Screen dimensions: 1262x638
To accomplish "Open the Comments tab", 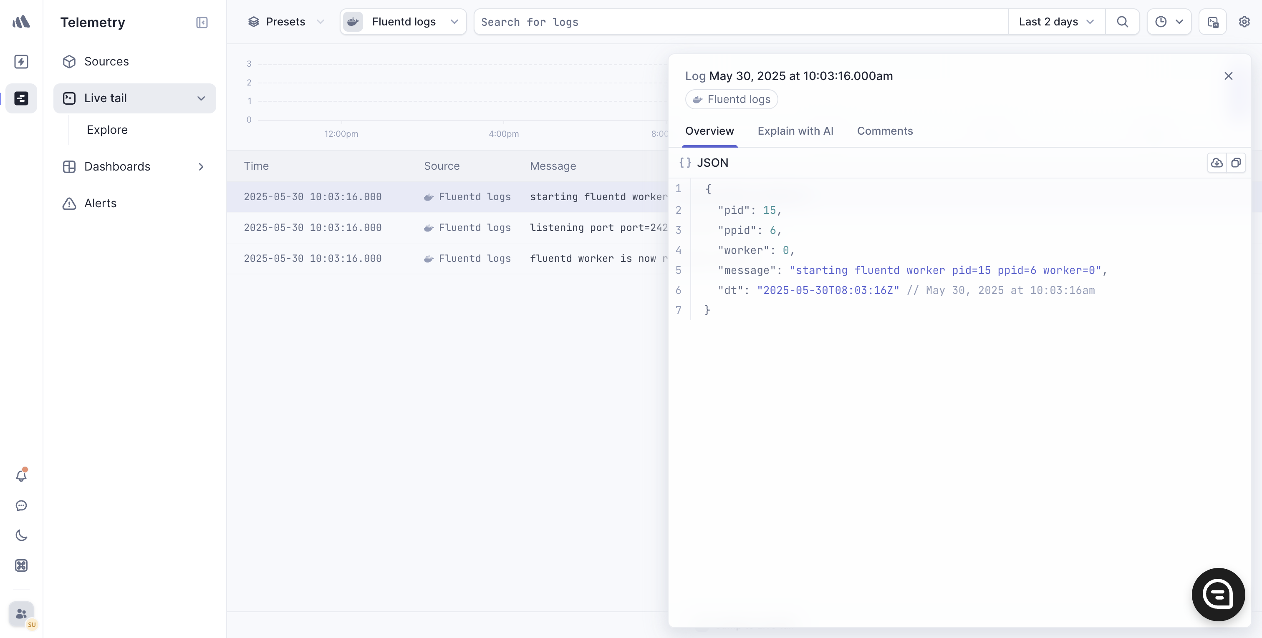I will tap(885, 131).
